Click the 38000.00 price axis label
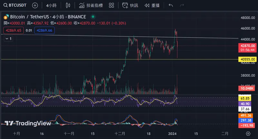The width and height of the screenshot is (258, 139). (x=248, y=75)
